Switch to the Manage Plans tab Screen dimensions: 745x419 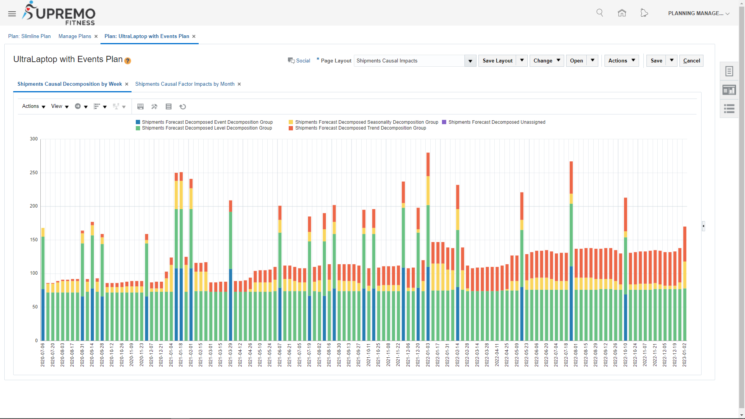click(x=74, y=36)
